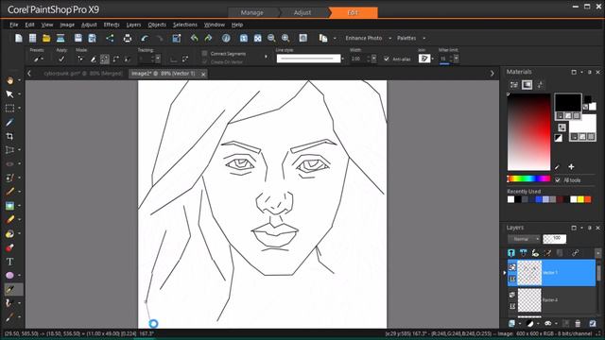
Task: Click the Share icon
Action: pyautogui.click(x=110, y=38)
